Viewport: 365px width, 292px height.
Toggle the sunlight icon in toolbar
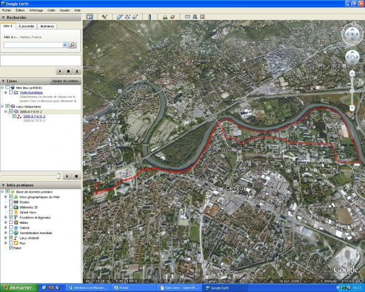point(165,17)
